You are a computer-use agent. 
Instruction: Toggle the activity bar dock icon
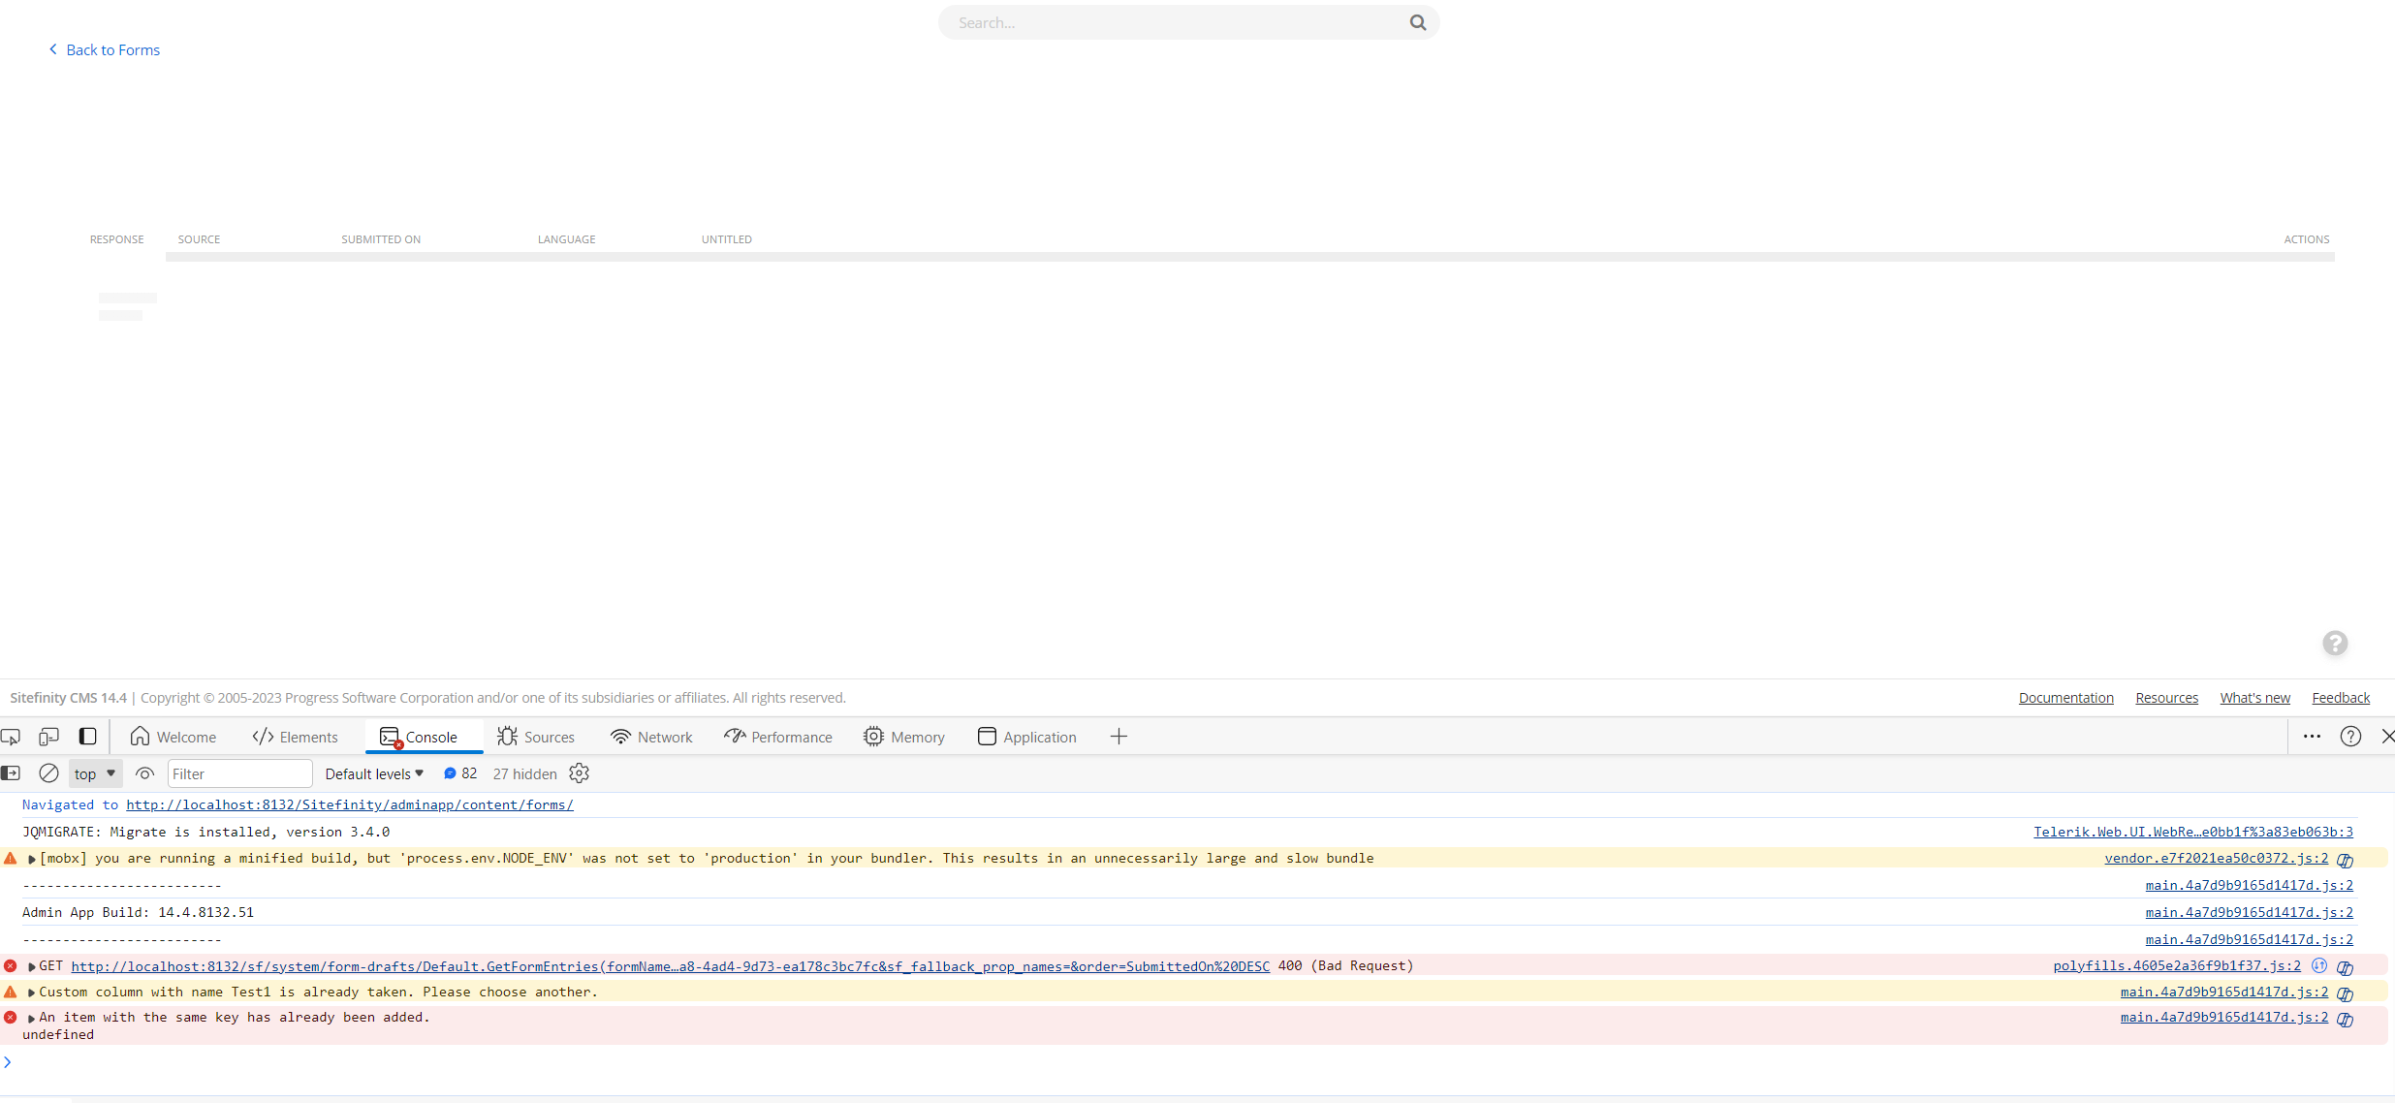(x=87, y=737)
